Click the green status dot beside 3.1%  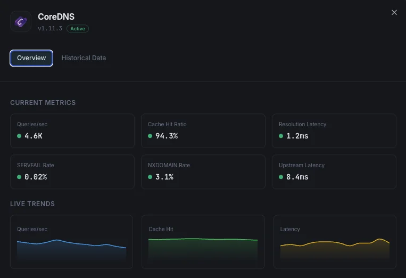point(150,177)
